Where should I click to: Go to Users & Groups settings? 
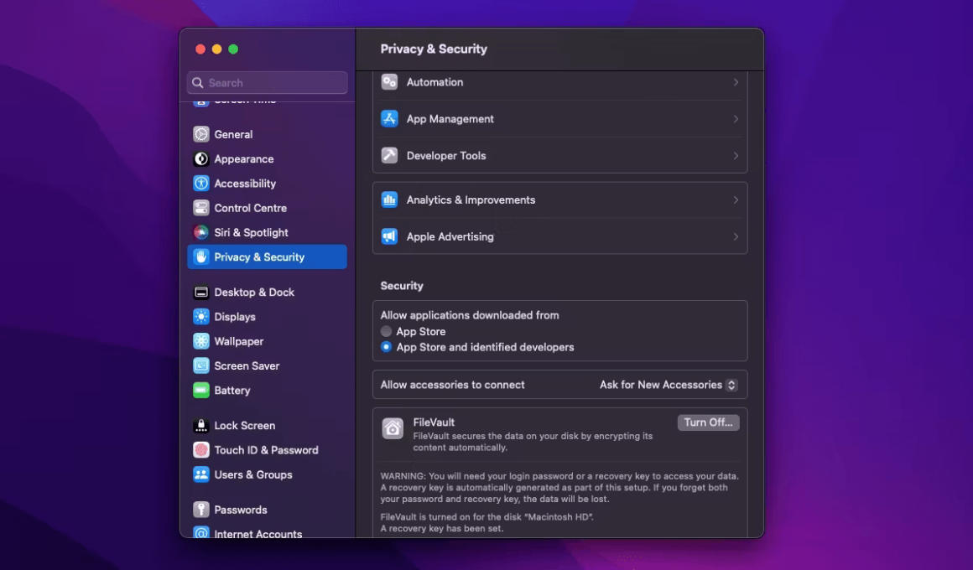tap(267, 474)
